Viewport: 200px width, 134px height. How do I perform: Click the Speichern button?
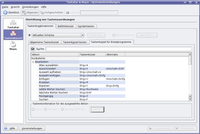147,35
